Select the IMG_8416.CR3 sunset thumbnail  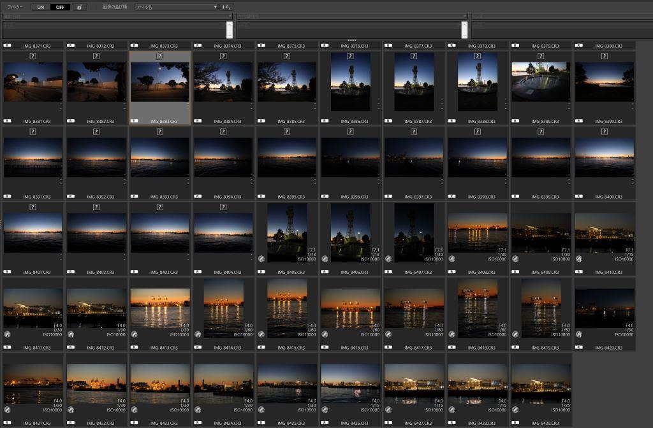point(350,308)
